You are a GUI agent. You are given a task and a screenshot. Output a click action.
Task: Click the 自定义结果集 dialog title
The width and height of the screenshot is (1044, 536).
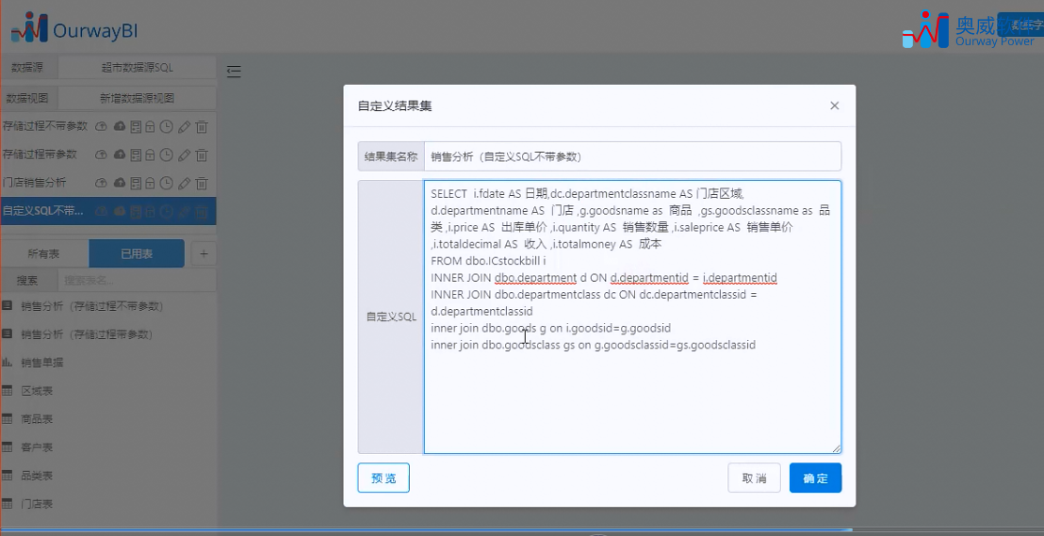395,106
